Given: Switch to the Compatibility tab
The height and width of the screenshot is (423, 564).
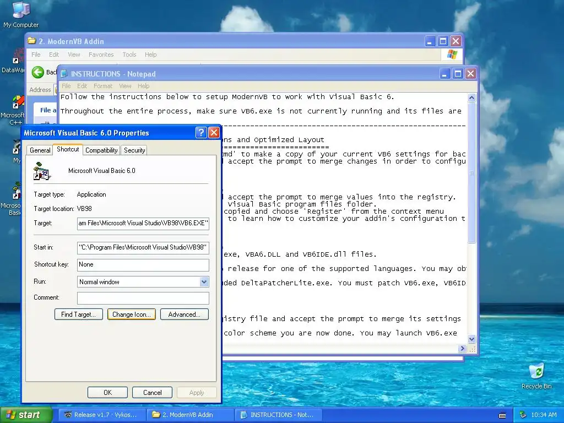Looking at the screenshot, I should (x=101, y=150).
